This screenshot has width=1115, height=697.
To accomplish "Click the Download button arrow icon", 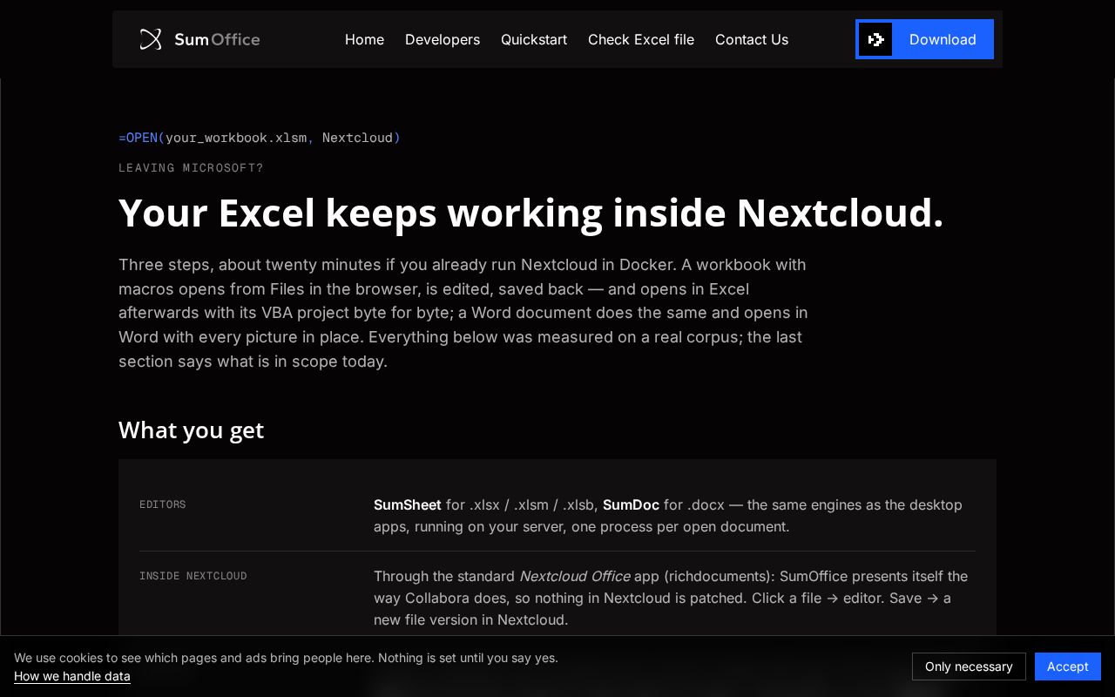I will coord(875,39).
